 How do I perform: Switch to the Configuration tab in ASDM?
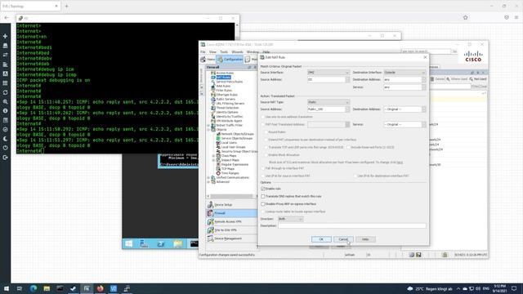coord(230,60)
